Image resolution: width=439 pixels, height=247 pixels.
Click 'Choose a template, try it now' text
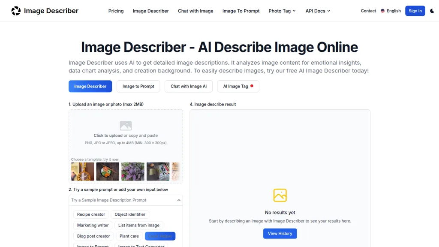pyautogui.click(x=95, y=160)
